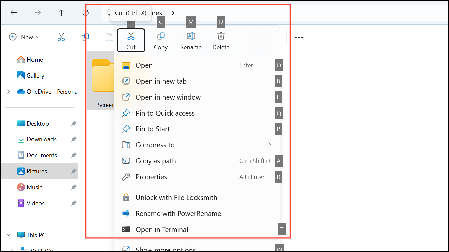Choose Open in new window
This screenshot has height=252, width=449.
[x=197, y=97]
